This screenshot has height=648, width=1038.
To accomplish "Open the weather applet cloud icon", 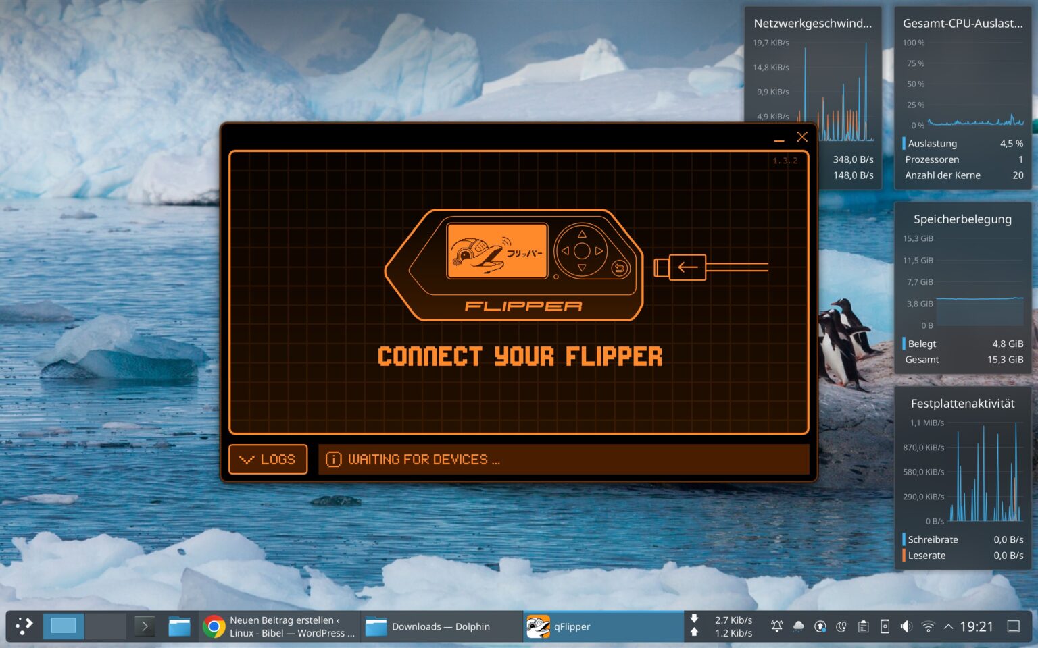I will (798, 626).
